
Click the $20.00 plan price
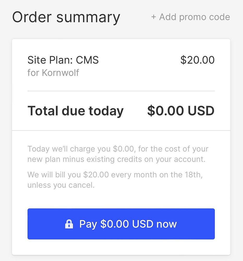[x=197, y=60]
